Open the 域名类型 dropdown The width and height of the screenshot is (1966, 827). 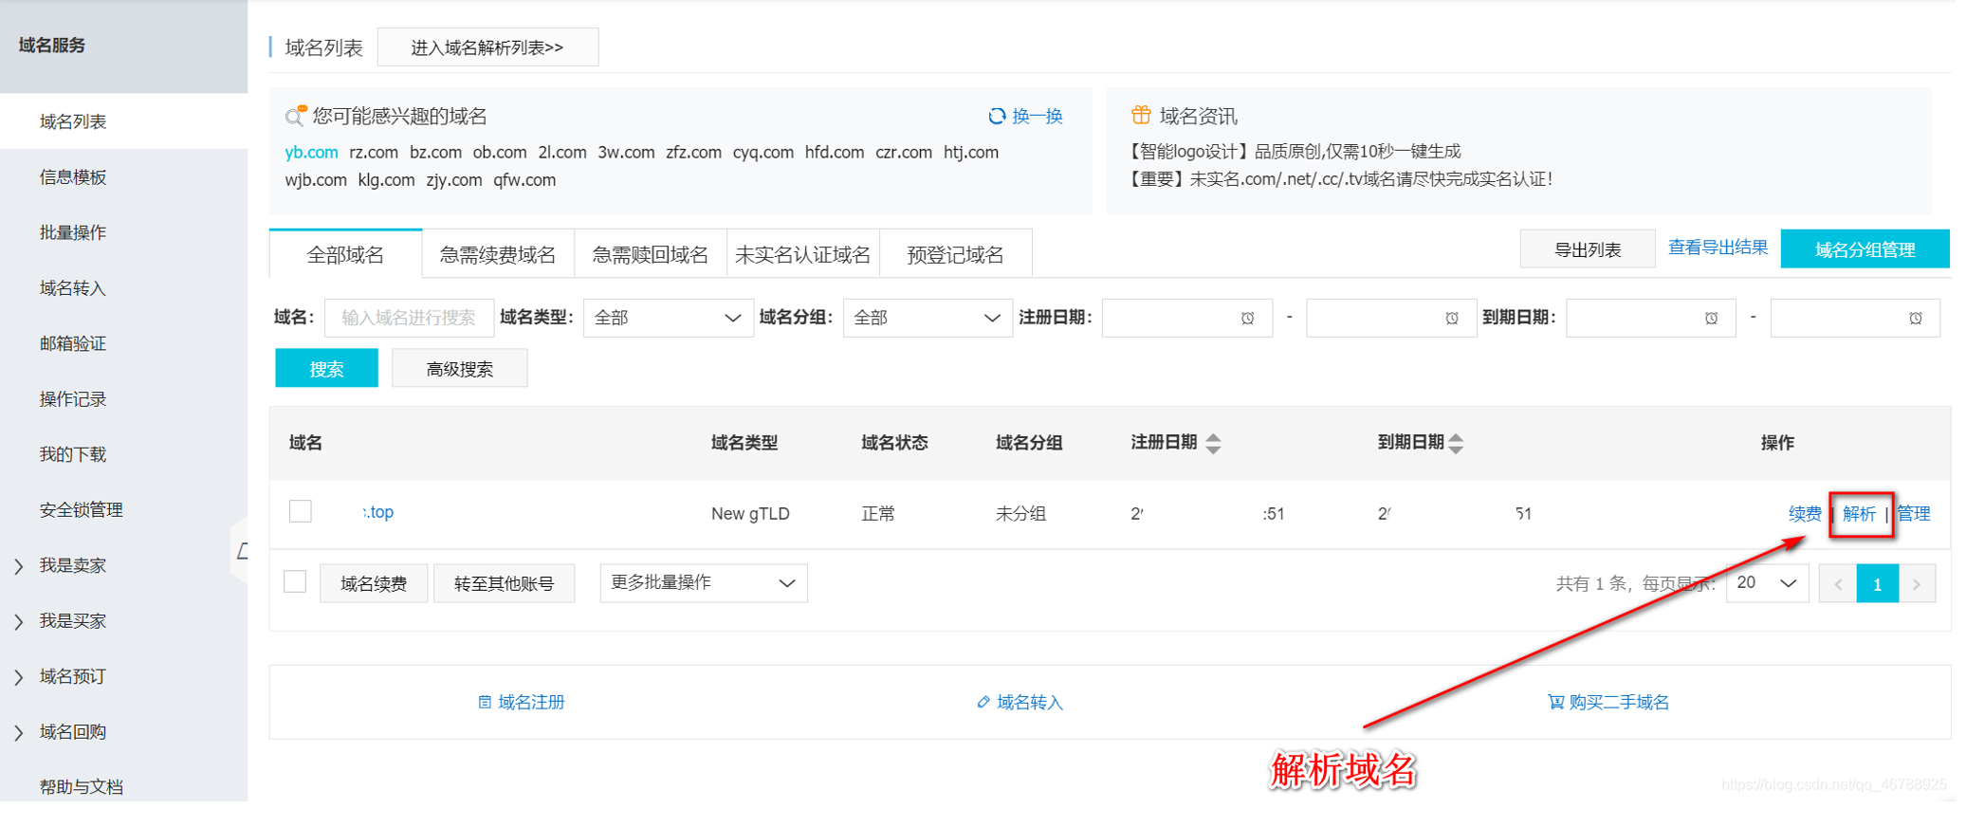[x=668, y=318]
